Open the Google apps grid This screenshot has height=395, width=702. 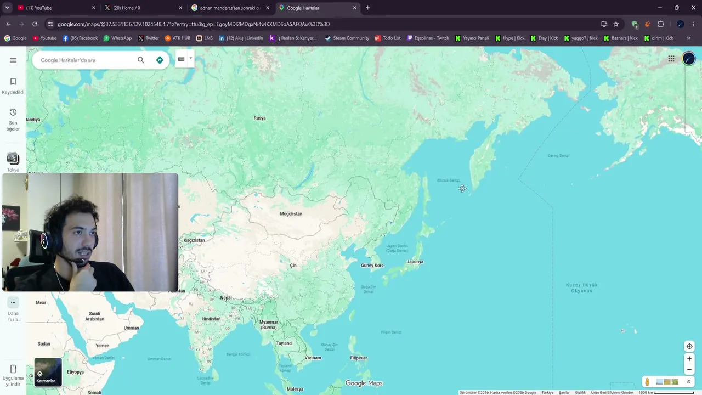click(x=671, y=59)
